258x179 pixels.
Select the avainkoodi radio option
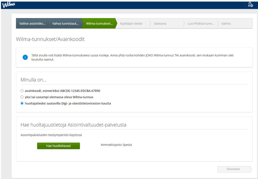[22, 91]
